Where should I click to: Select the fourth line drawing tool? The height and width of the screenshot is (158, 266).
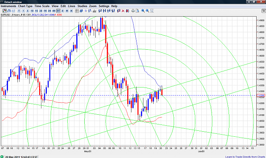pyautogui.click(x=113, y=11)
